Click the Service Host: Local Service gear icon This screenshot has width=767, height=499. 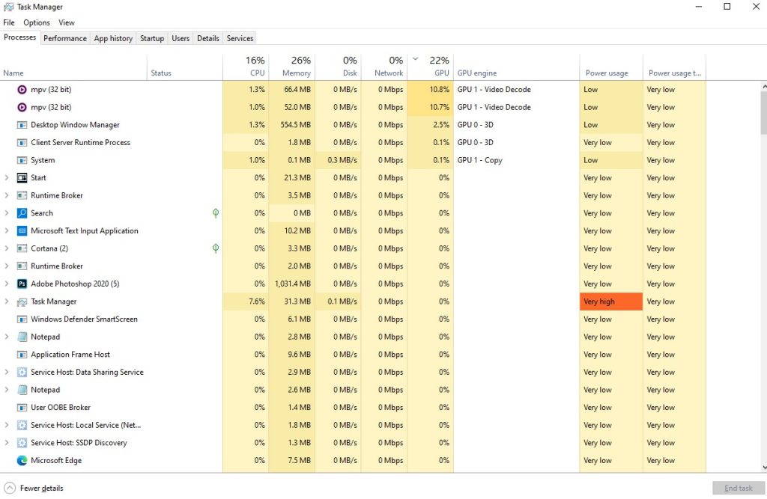pos(22,425)
